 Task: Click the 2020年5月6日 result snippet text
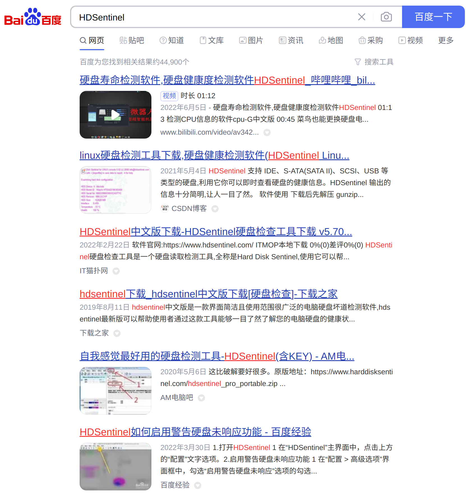277,378
